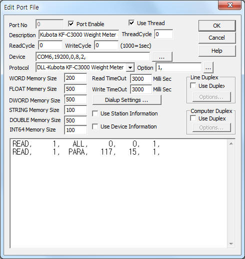Click the ThreadCycle input field
Image resolution: width=245 pixels, height=259 pixels.
pos(163,34)
